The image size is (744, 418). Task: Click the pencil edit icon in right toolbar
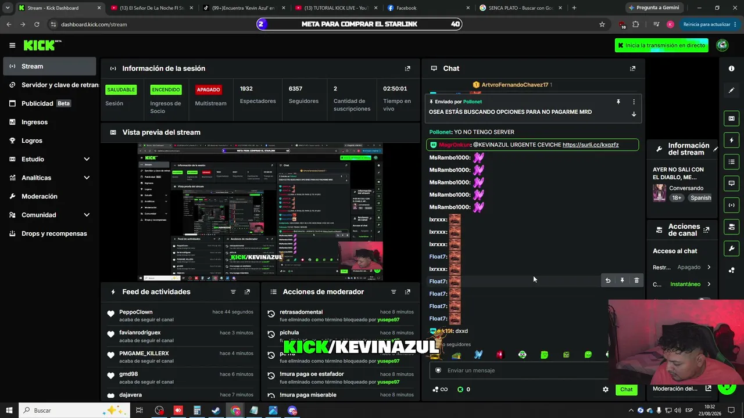click(731, 91)
